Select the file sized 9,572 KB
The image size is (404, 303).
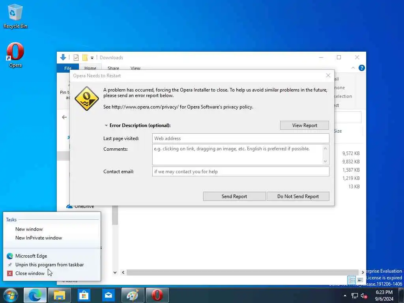point(351,153)
